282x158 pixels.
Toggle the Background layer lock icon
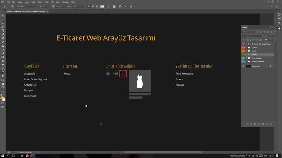point(271,66)
